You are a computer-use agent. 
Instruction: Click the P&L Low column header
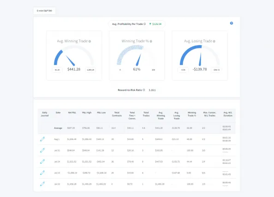(101, 113)
